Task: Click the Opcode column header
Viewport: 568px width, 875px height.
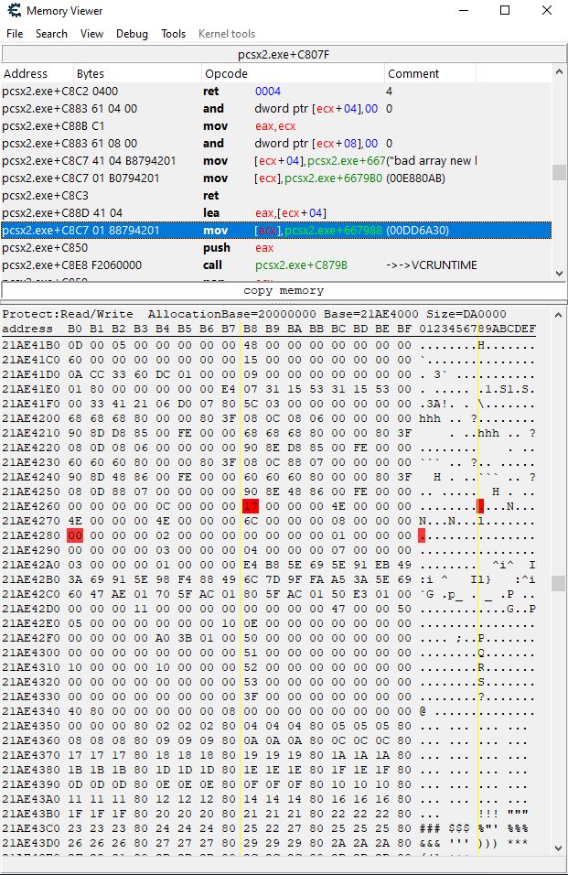Action: point(226,73)
